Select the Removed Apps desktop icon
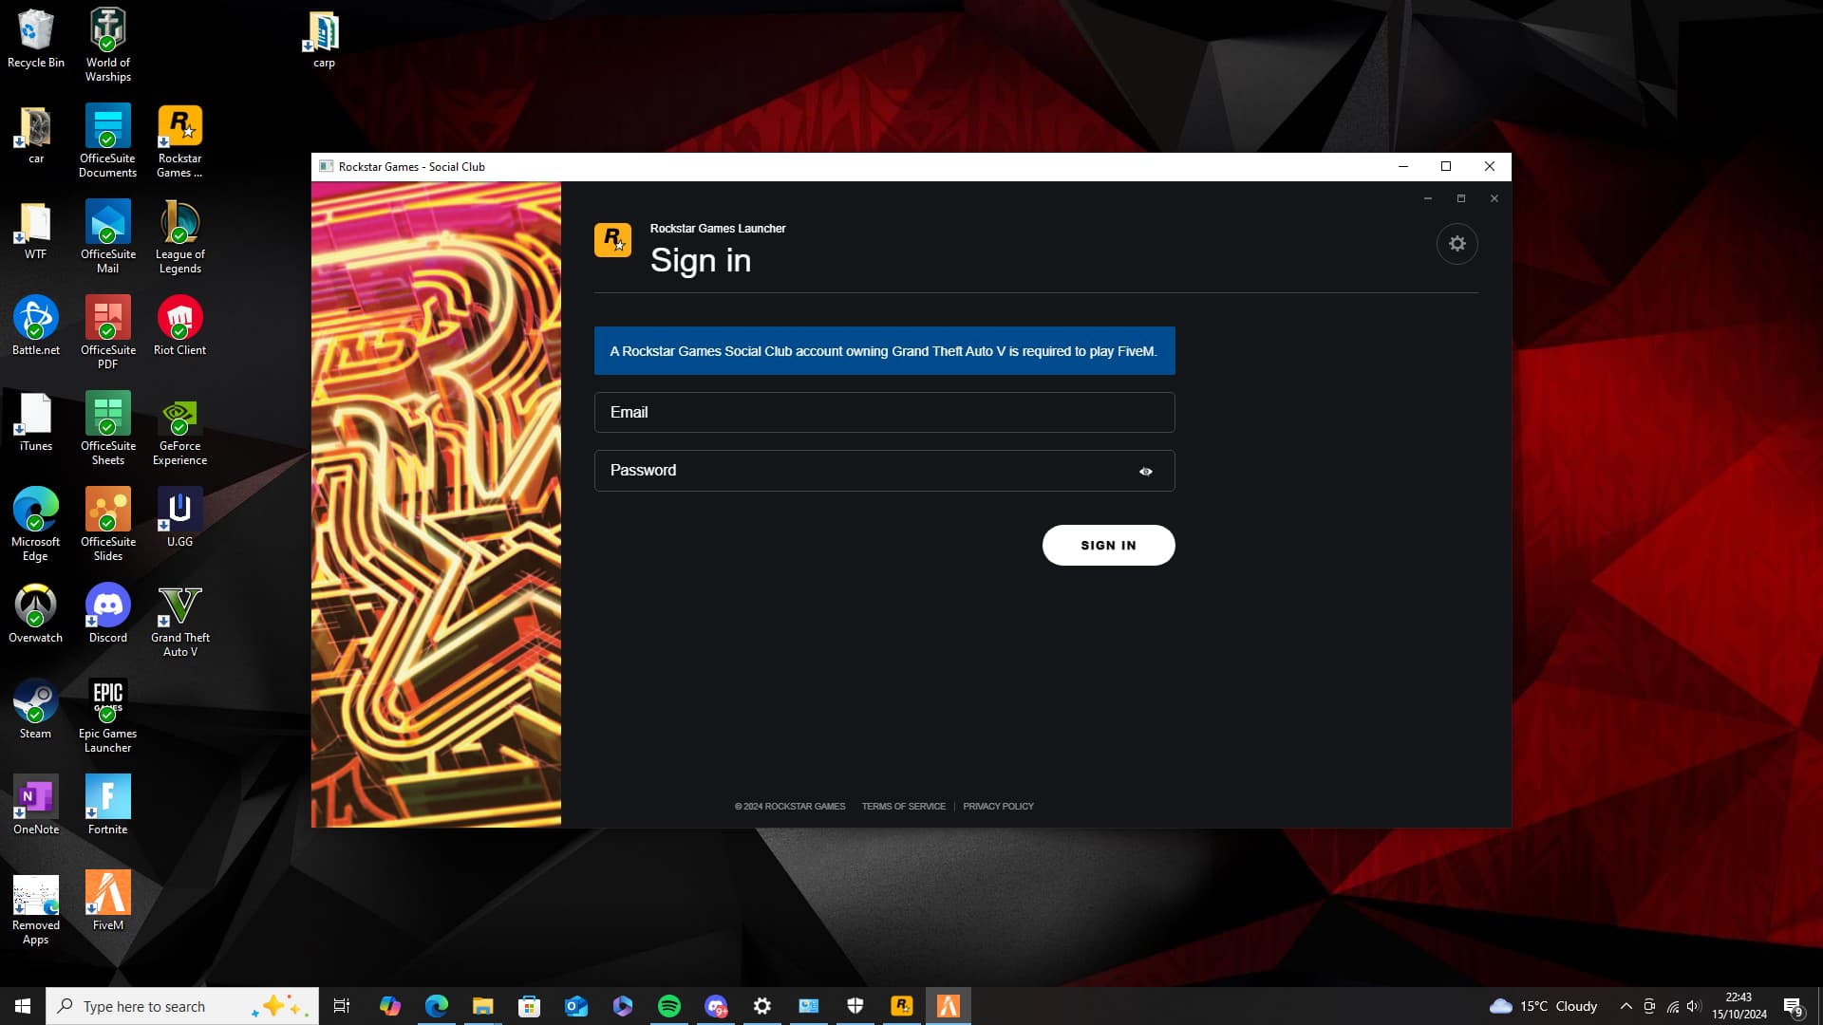1823x1025 pixels. [x=36, y=908]
